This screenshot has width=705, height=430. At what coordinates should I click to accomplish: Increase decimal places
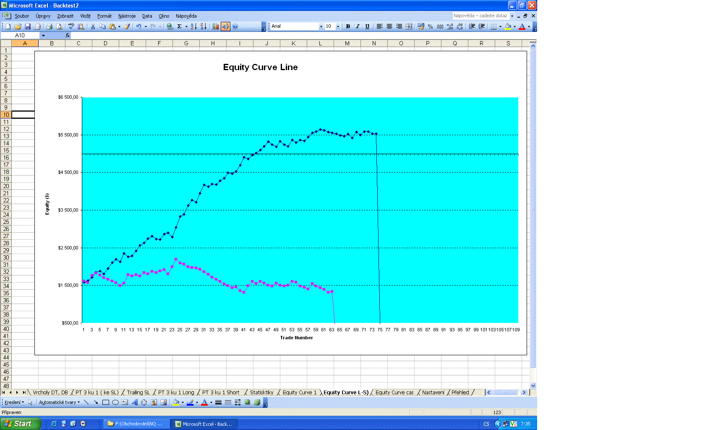[x=450, y=26]
